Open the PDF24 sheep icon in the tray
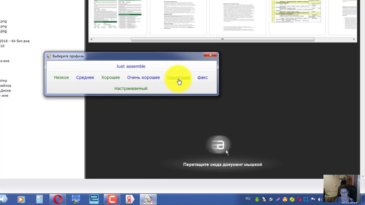The height and width of the screenshot is (205, 365). [x=264, y=199]
